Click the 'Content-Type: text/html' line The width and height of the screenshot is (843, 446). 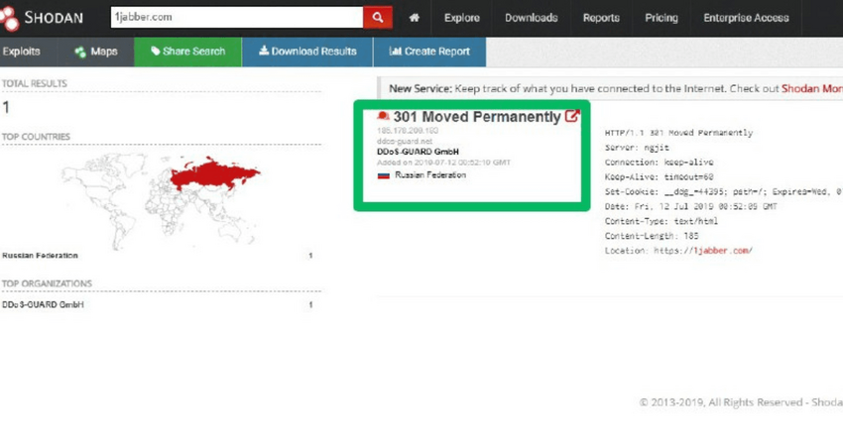point(661,221)
